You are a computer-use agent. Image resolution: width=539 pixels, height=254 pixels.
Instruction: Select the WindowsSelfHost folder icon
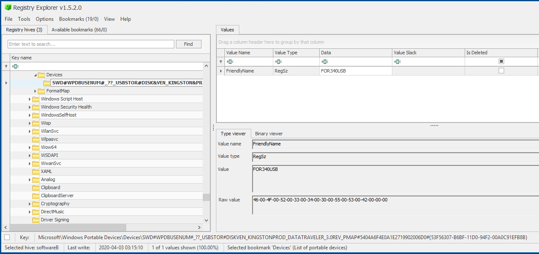36,115
